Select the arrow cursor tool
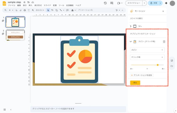Screen dimensions: 177x113 click(48, 10)
